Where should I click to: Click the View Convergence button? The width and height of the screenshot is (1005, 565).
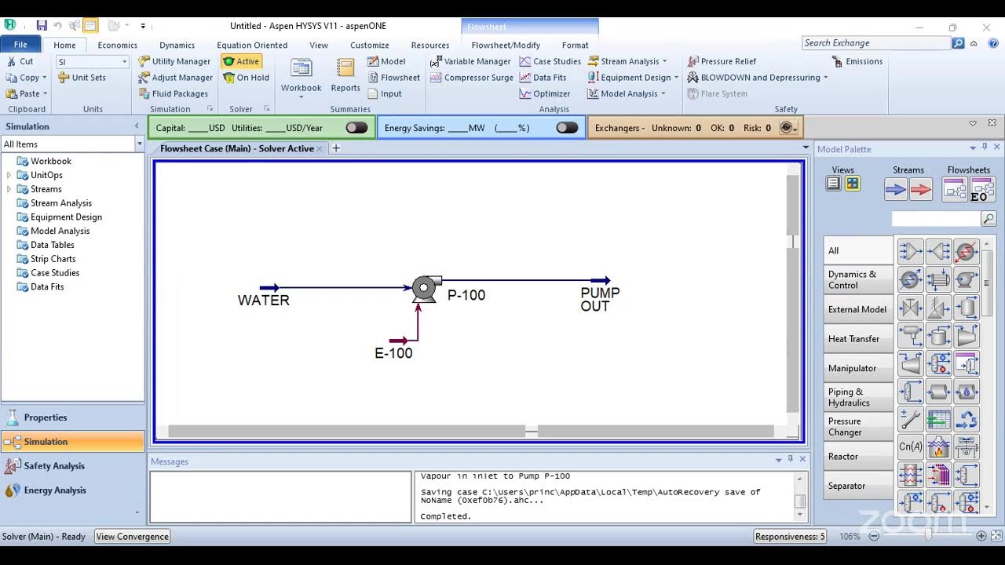(x=132, y=537)
